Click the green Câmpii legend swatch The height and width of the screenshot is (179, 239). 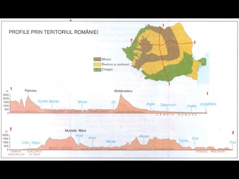coord(97,70)
